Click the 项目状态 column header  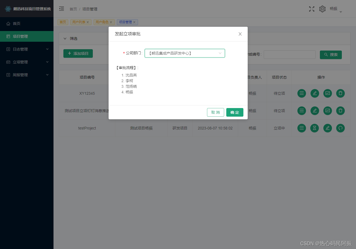pos(279,77)
